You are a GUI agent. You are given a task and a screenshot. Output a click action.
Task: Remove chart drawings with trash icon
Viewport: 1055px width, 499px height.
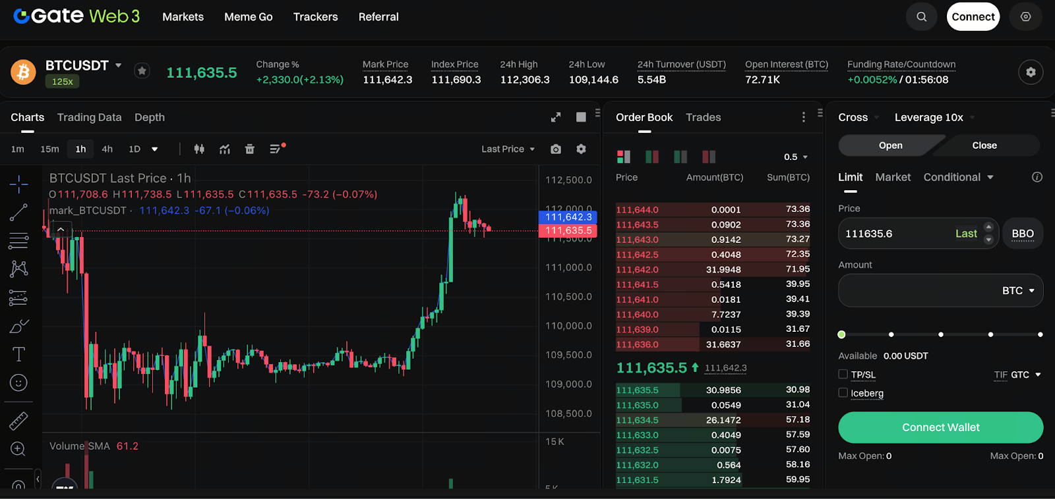pyautogui.click(x=250, y=149)
